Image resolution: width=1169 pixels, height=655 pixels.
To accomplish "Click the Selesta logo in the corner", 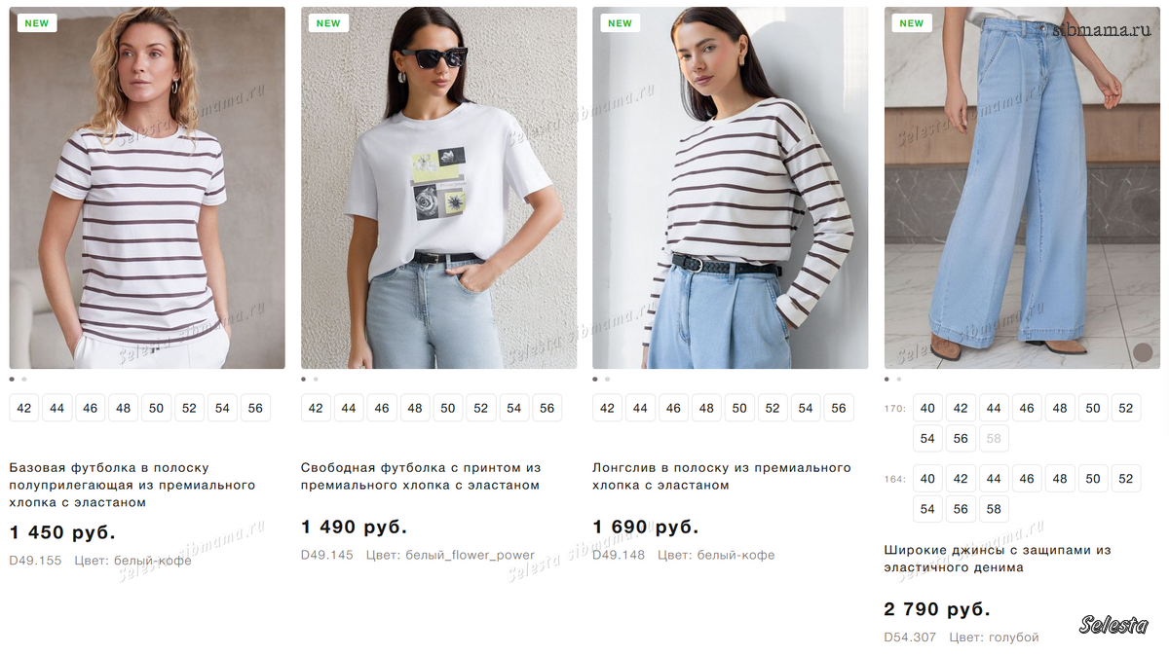I will coord(1113,625).
